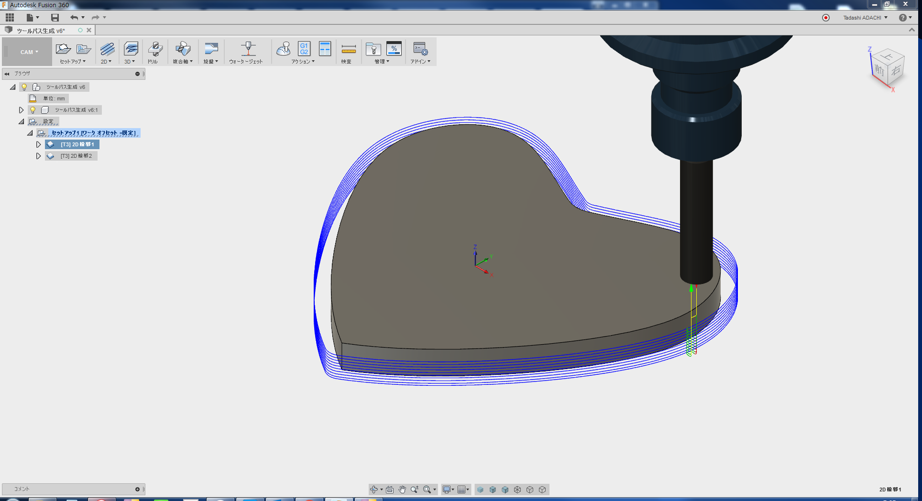Start the G1G2 simulation action
The image size is (922, 501).
point(303,49)
